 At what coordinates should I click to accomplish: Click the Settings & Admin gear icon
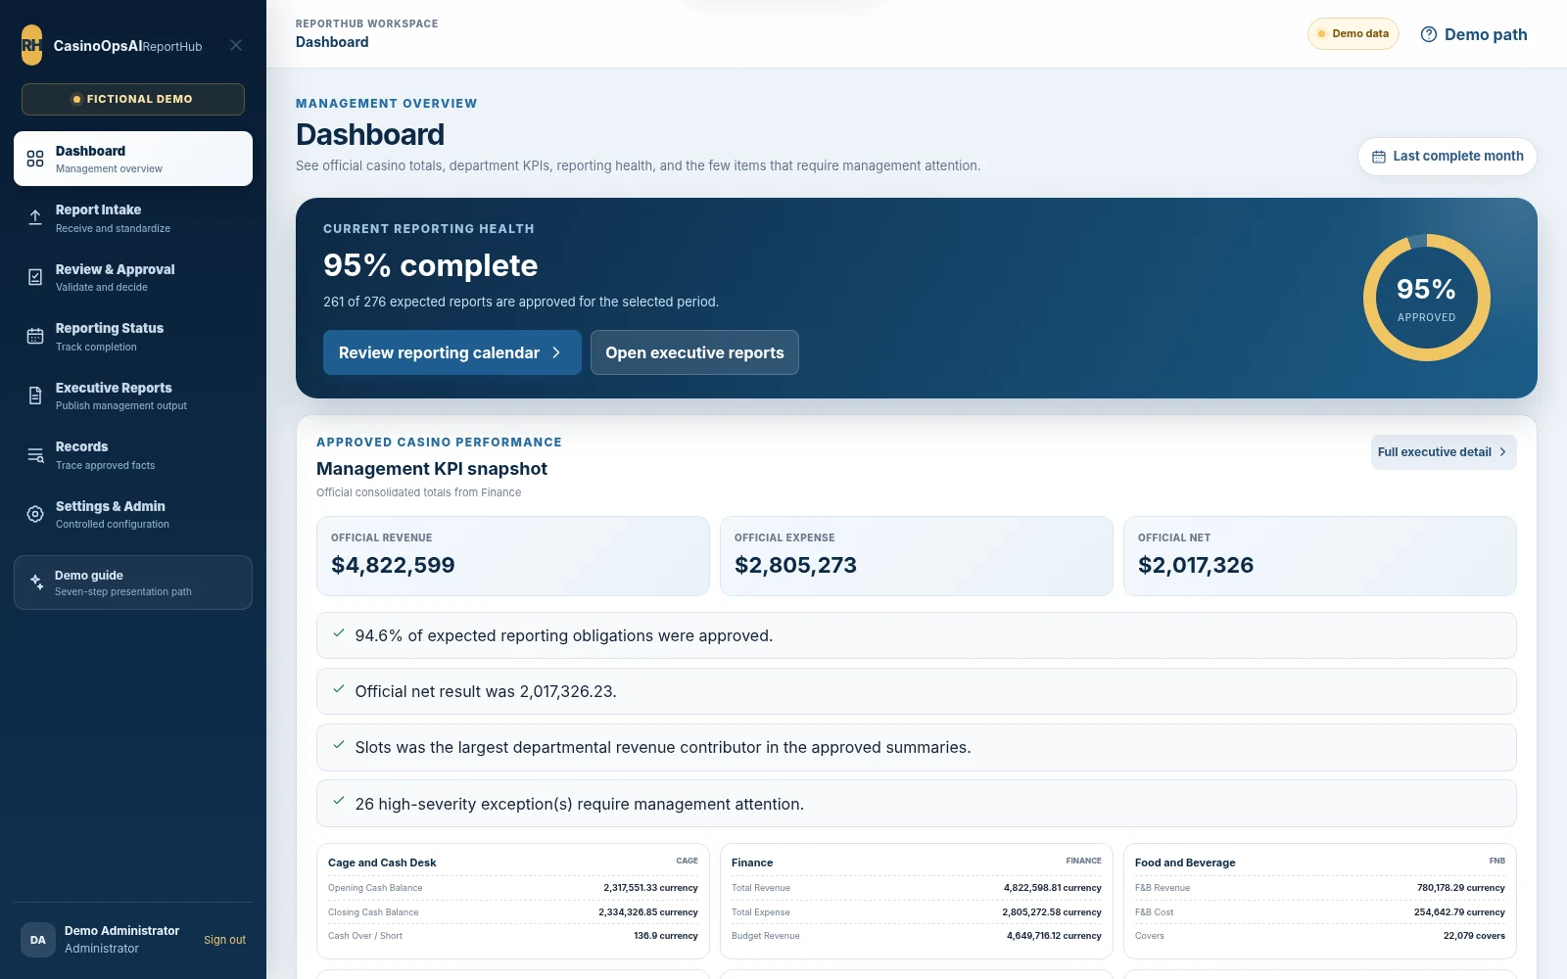click(x=35, y=514)
